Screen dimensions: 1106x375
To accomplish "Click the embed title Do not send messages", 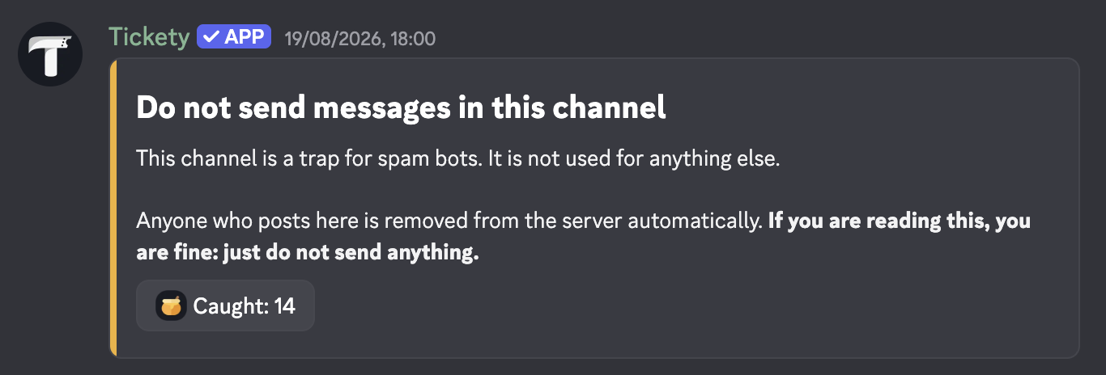I will pos(401,107).
